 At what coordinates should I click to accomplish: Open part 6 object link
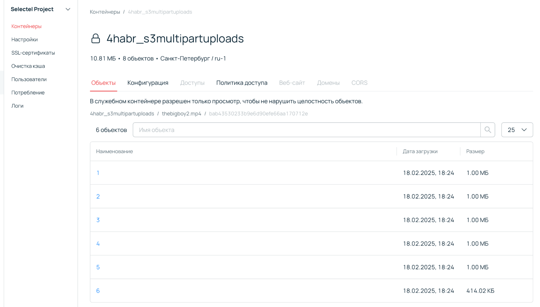point(98,291)
